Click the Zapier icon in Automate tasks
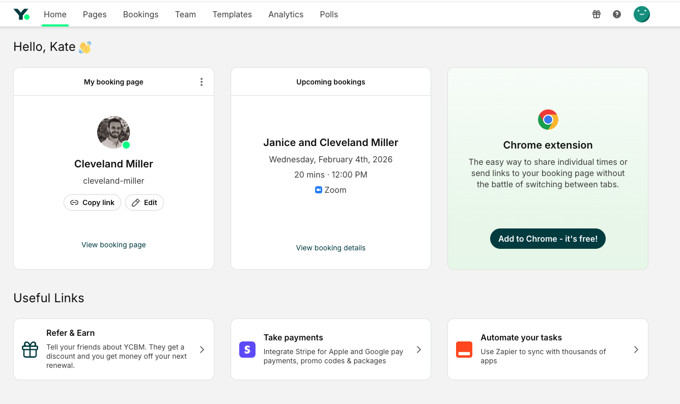The image size is (680, 404). pos(464,350)
